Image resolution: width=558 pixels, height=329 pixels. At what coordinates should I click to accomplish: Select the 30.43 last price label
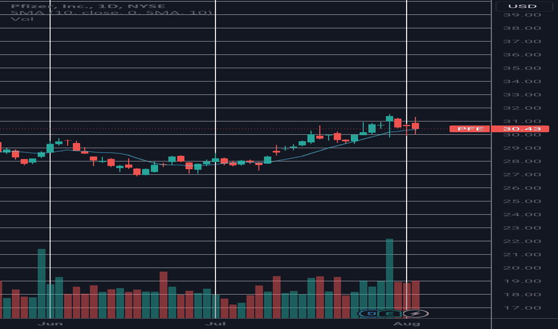pos(520,129)
